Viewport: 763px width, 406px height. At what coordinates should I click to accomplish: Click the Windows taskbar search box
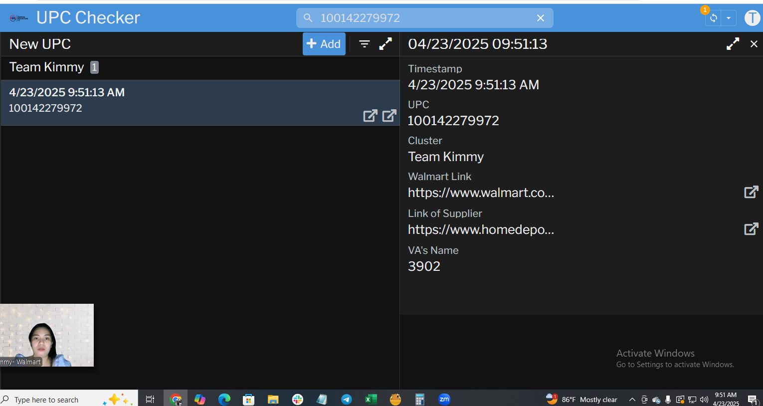coord(69,400)
